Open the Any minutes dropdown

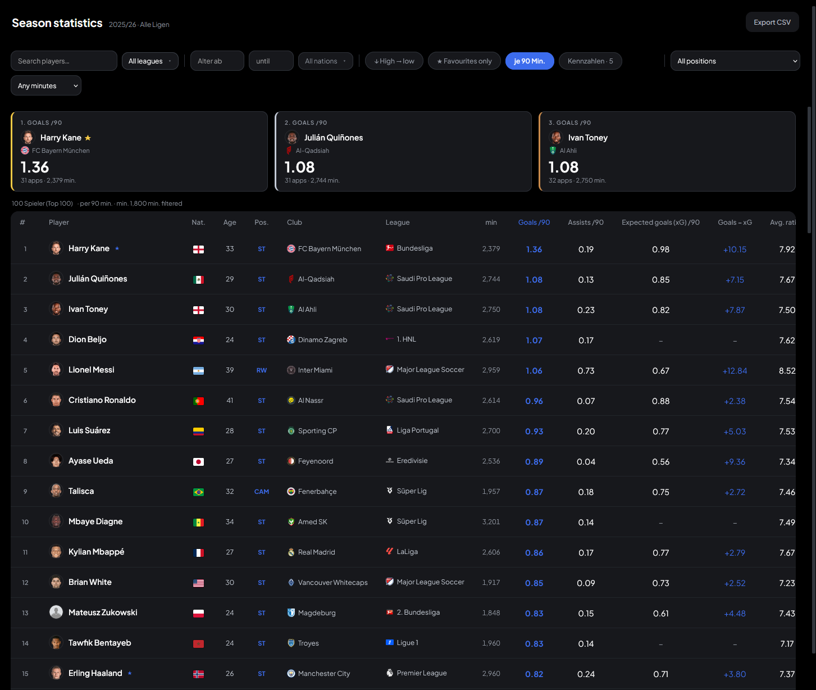click(46, 85)
